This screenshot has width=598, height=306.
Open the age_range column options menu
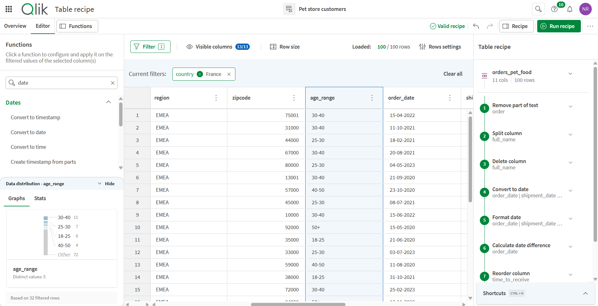(372, 98)
